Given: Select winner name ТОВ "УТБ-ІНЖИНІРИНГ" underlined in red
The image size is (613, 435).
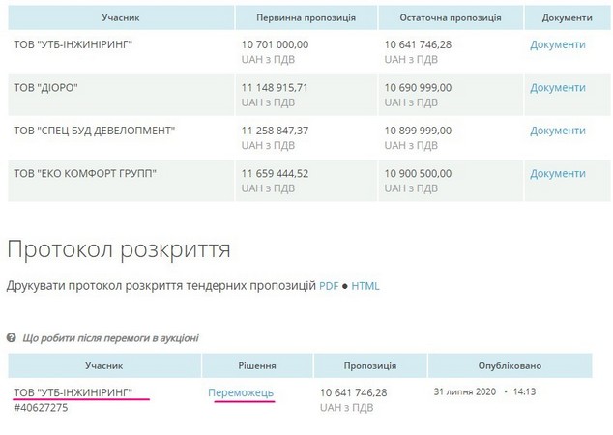Looking at the screenshot, I should (73, 392).
